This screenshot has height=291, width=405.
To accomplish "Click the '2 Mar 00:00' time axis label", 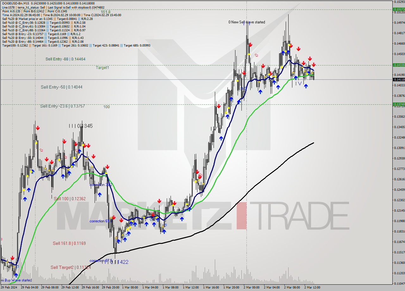I will pyautogui.click(x=251, y=288).
